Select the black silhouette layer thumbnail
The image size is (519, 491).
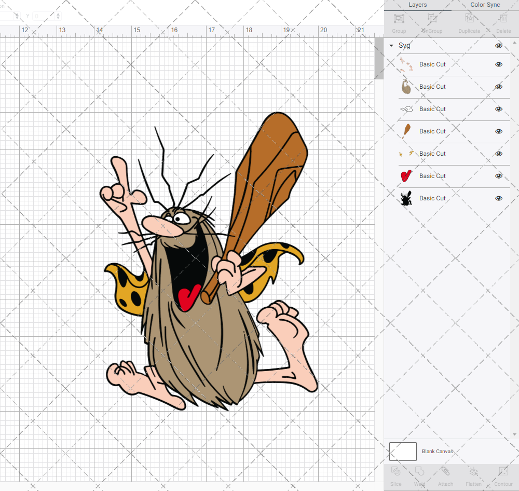pyautogui.click(x=406, y=198)
